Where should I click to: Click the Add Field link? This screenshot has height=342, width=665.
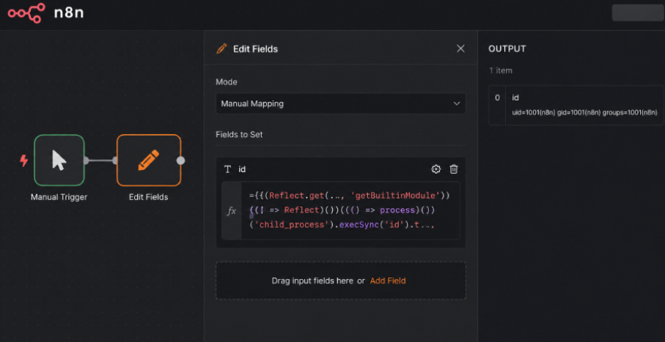(388, 280)
